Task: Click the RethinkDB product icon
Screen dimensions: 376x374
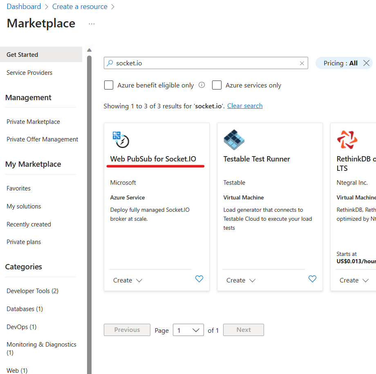Action: (x=347, y=139)
